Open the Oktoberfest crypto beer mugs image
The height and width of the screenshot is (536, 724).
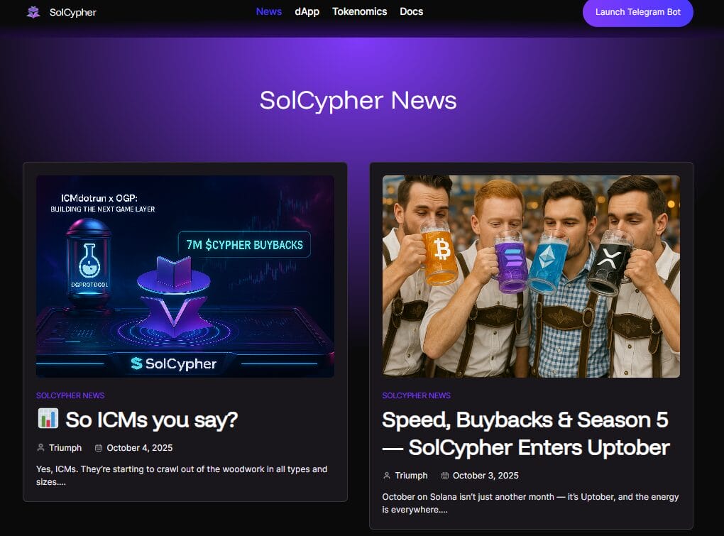coord(531,276)
